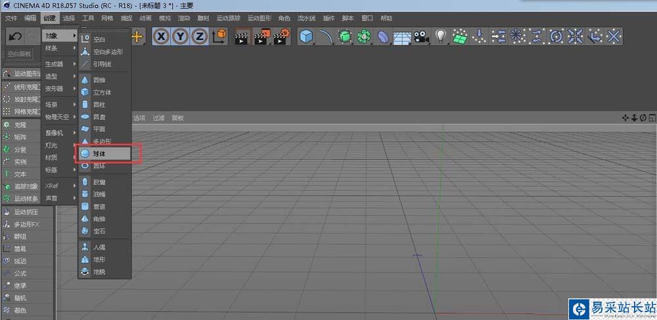
Task: Click the rotation circular-arrows particle icon
Action: pos(556,37)
